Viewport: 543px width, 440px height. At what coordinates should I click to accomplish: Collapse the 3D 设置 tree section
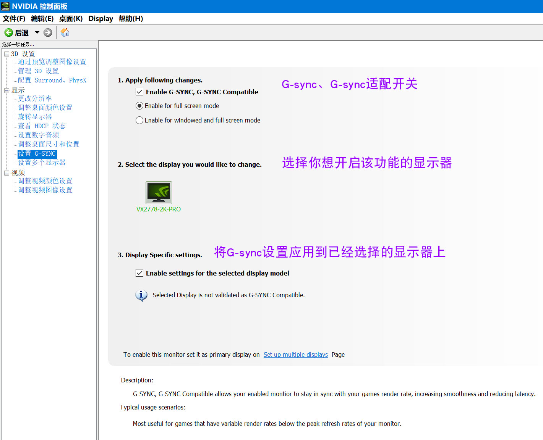tap(6, 53)
